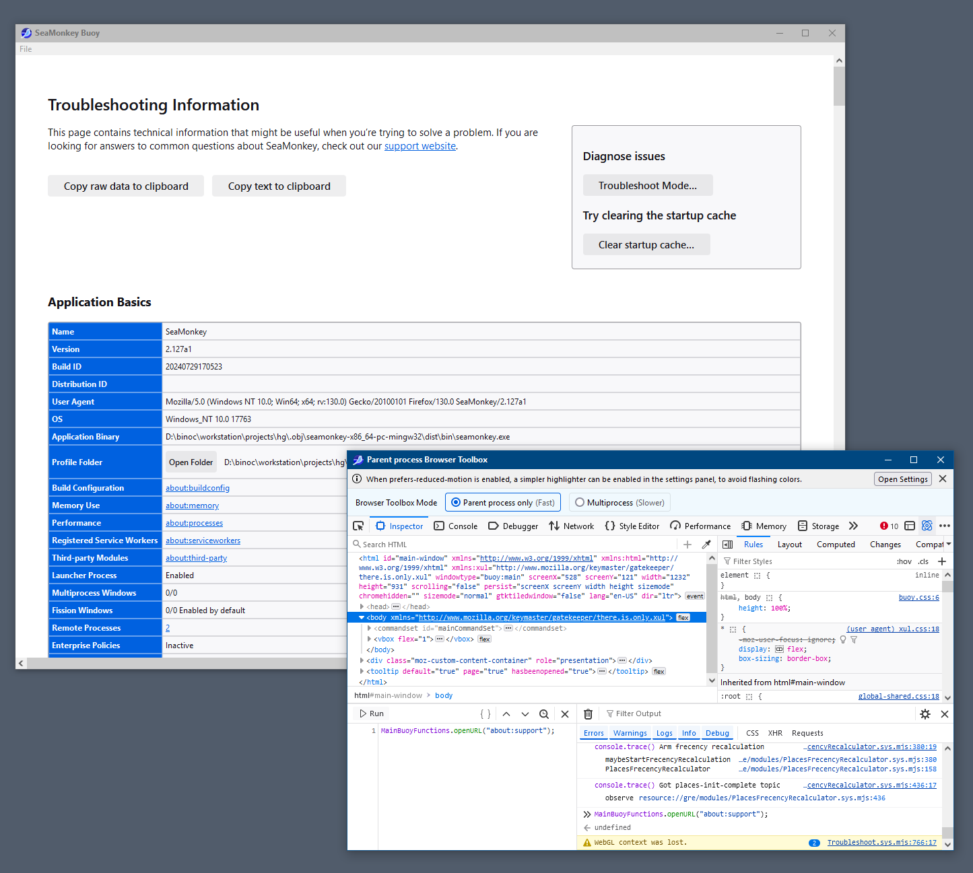Screen dimensions: 973x873
Task: Click previous expression up arrow in editor
Action: point(506,714)
